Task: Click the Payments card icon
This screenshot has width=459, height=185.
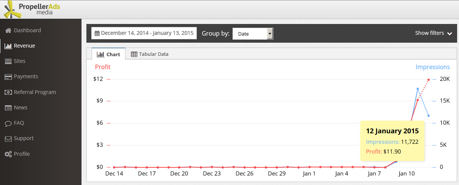Action: 8,77
